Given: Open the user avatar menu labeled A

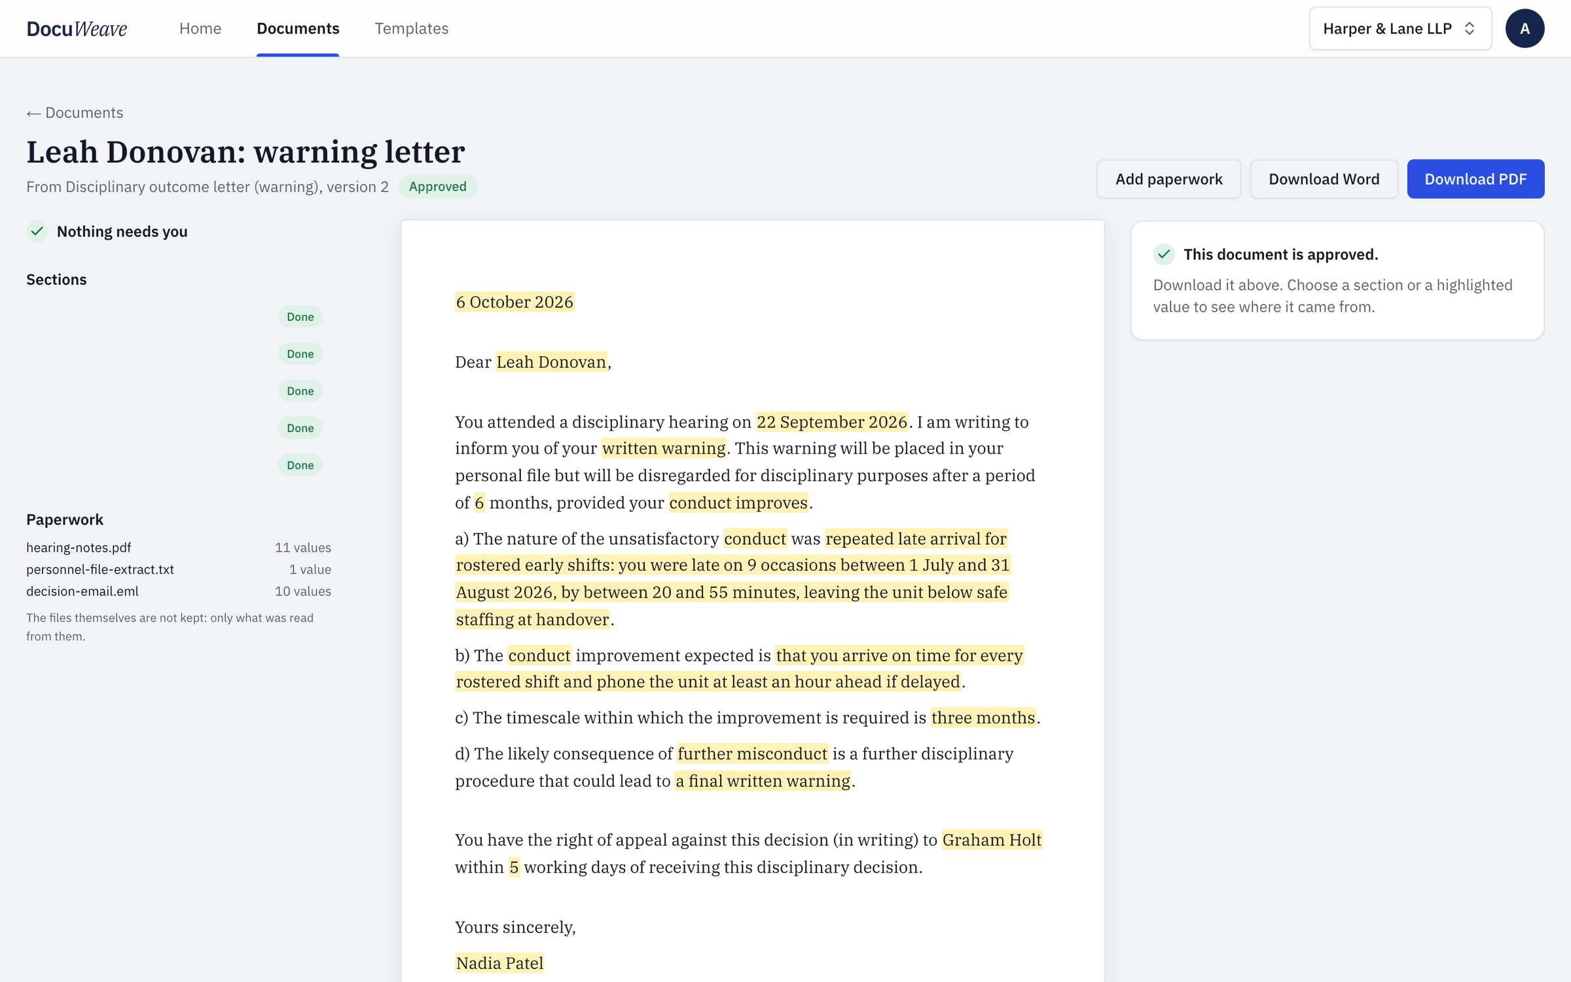Looking at the screenshot, I should click(1525, 29).
